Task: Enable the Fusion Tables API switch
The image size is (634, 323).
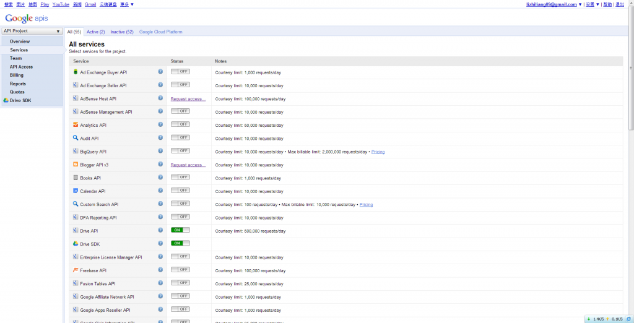Action: tap(180, 283)
